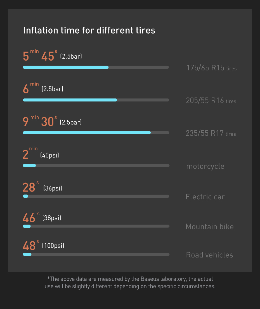Click the "(40psi)" pressure text
This screenshot has width=260, height=309.
[49, 155]
